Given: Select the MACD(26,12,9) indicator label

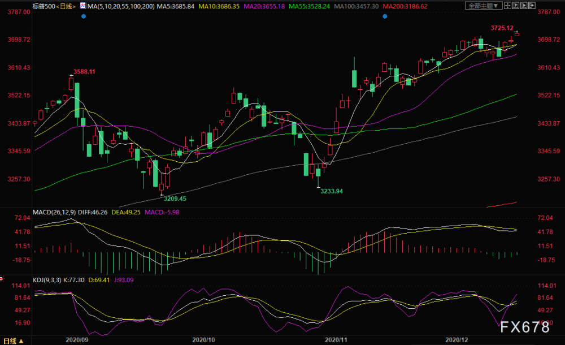Looking at the screenshot, I should [x=54, y=212].
